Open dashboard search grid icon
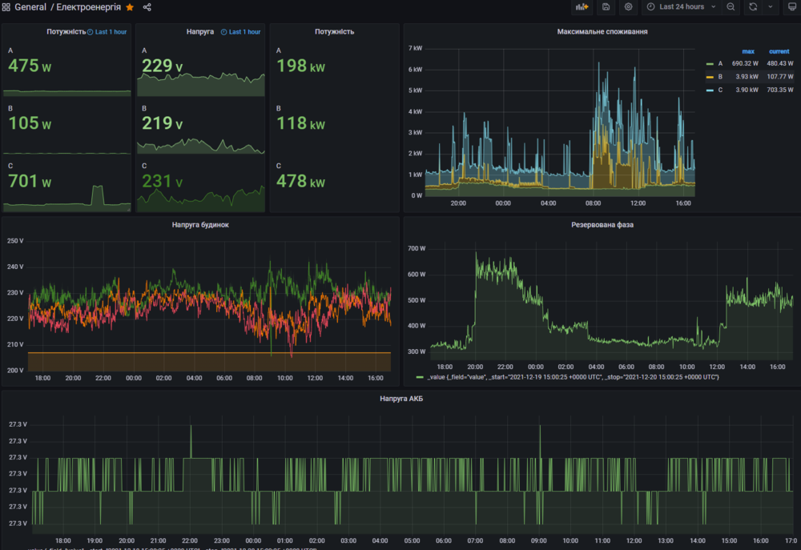Screen dimensions: 801x550 click(6, 7)
